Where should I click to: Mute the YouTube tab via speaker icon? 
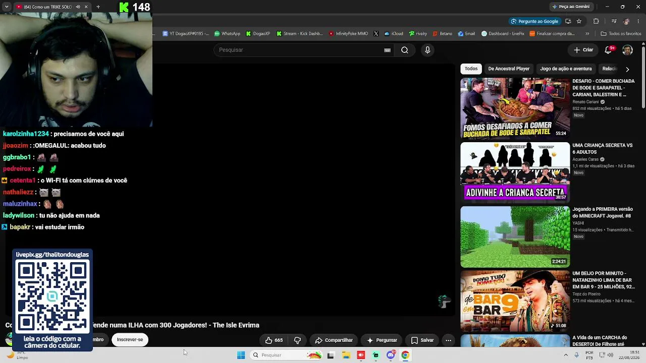click(78, 7)
